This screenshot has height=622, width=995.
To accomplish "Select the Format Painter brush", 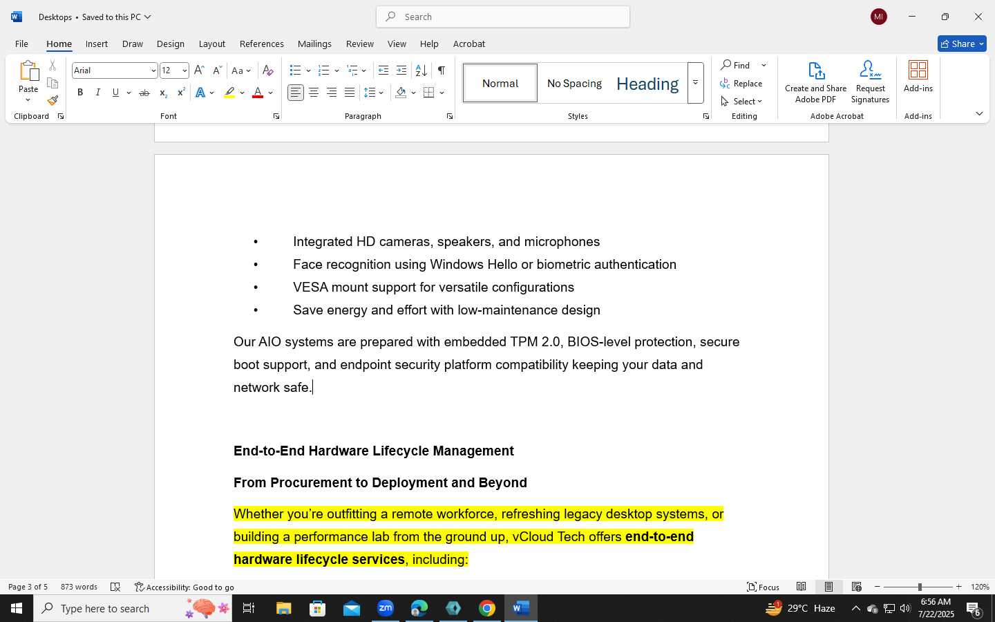I will 53,100.
